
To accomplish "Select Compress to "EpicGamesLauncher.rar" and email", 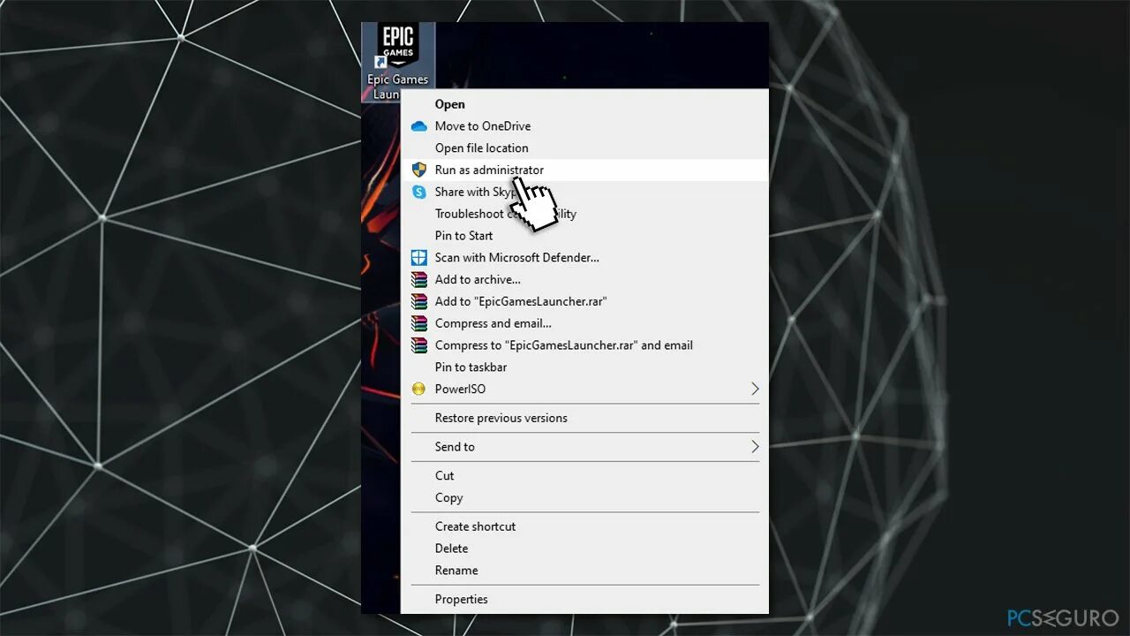I will (584, 345).
